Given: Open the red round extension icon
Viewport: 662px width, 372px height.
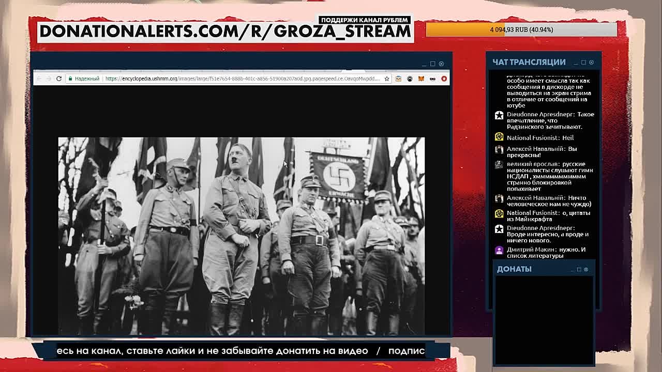Looking at the screenshot, I should coord(444,79).
